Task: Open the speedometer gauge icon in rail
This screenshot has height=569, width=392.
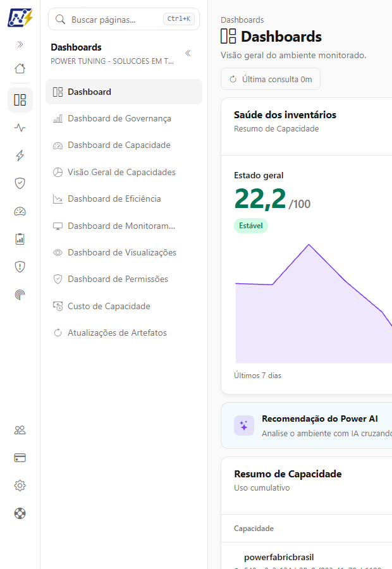Action: pyautogui.click(x=20, y=211)
